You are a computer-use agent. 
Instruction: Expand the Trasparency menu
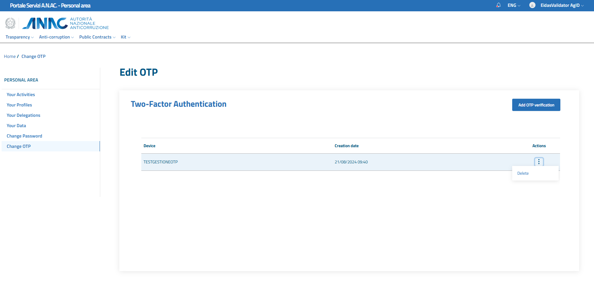pyautogui.click(x=19, y=37)
